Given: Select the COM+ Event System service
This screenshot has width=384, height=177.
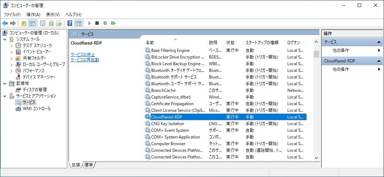Looking at the screenshot, I should (225, 130).
